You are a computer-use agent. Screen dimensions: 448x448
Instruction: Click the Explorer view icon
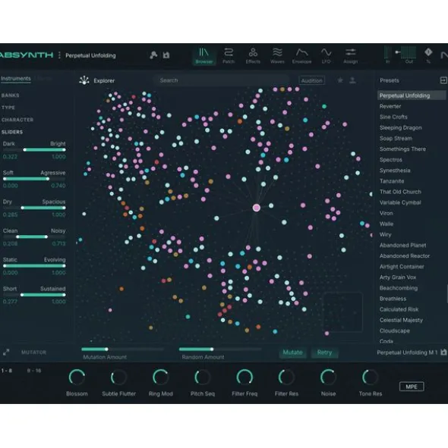[x=84, y=80]
